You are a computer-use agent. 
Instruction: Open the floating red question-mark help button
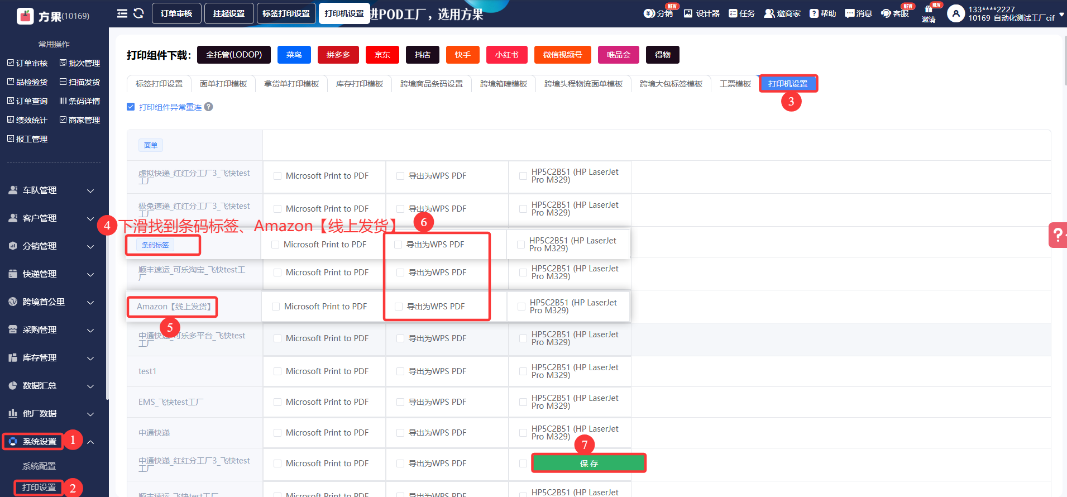[1058, 235]
